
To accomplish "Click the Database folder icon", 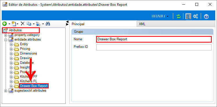I will [17, 63].
